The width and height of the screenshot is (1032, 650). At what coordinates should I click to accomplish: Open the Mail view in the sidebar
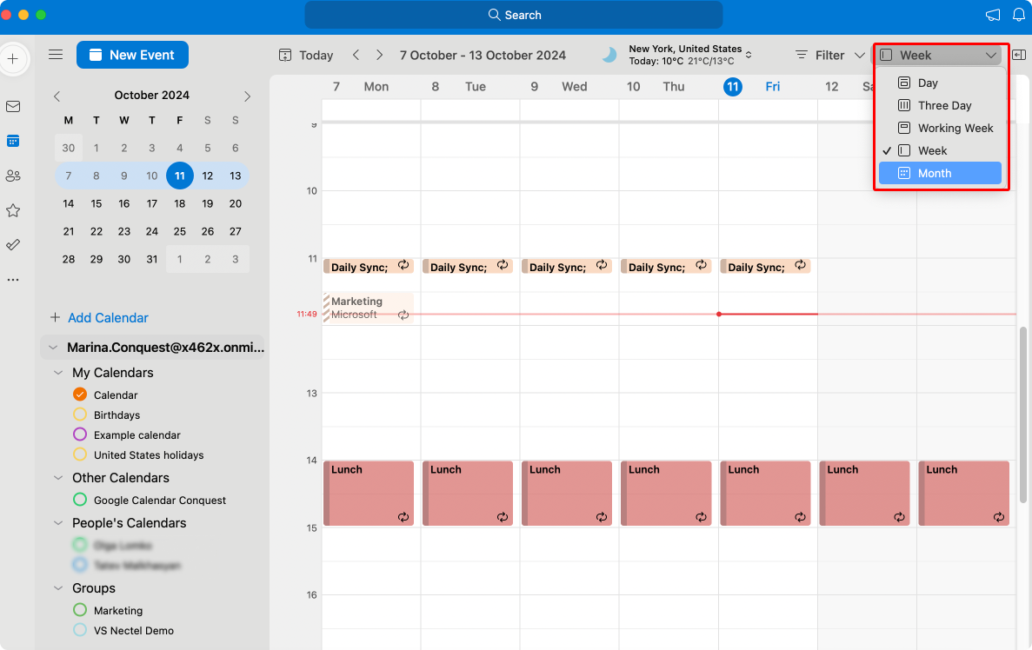[x=13, y=107]
